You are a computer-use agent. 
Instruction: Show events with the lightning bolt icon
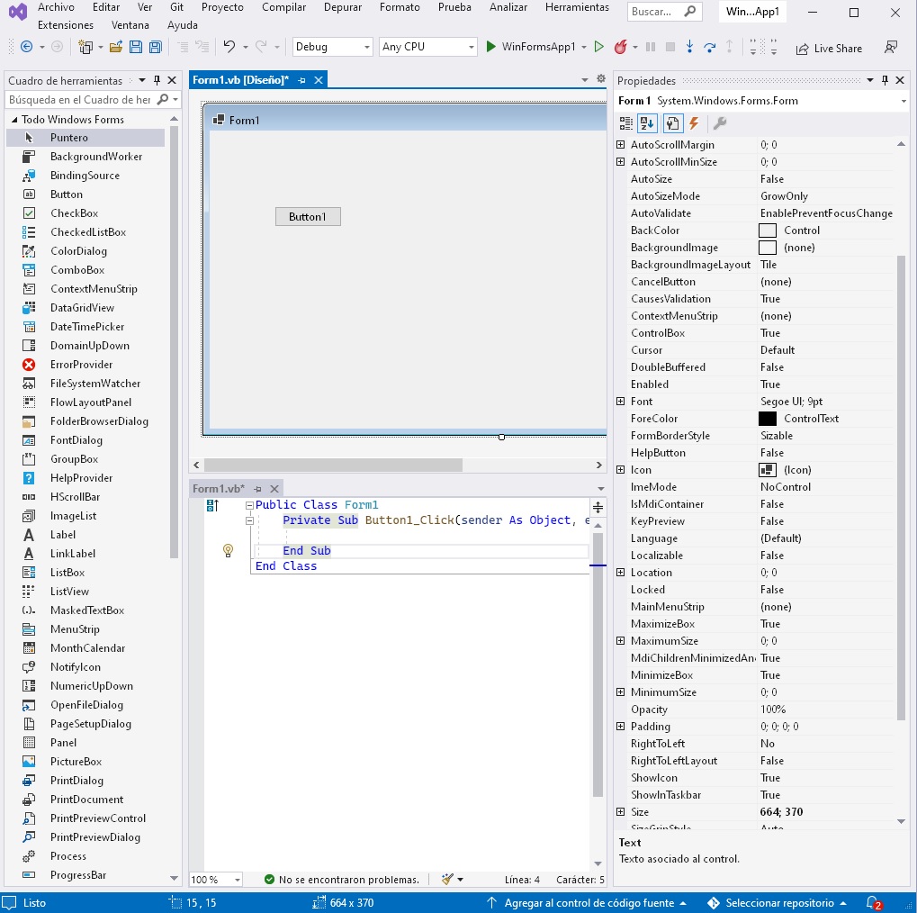click(x=694, y=123)
